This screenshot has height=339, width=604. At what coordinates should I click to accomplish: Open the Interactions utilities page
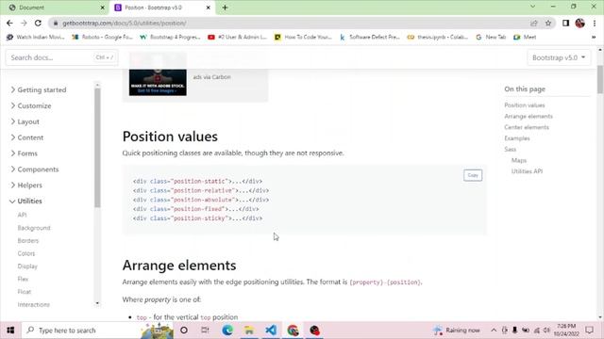(x=34, y=304)
